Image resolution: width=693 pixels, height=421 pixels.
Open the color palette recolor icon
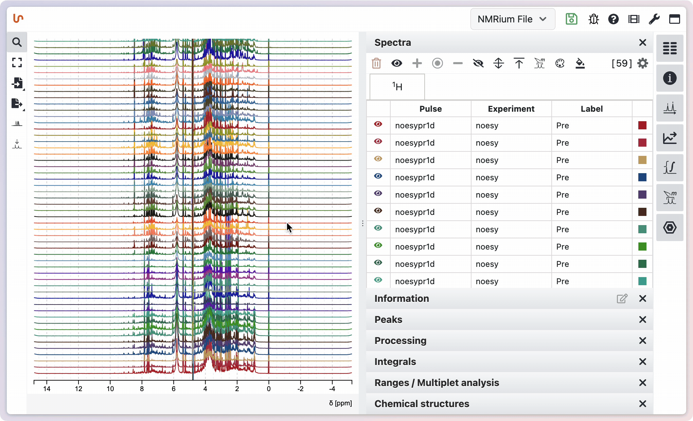click(559, 63)
